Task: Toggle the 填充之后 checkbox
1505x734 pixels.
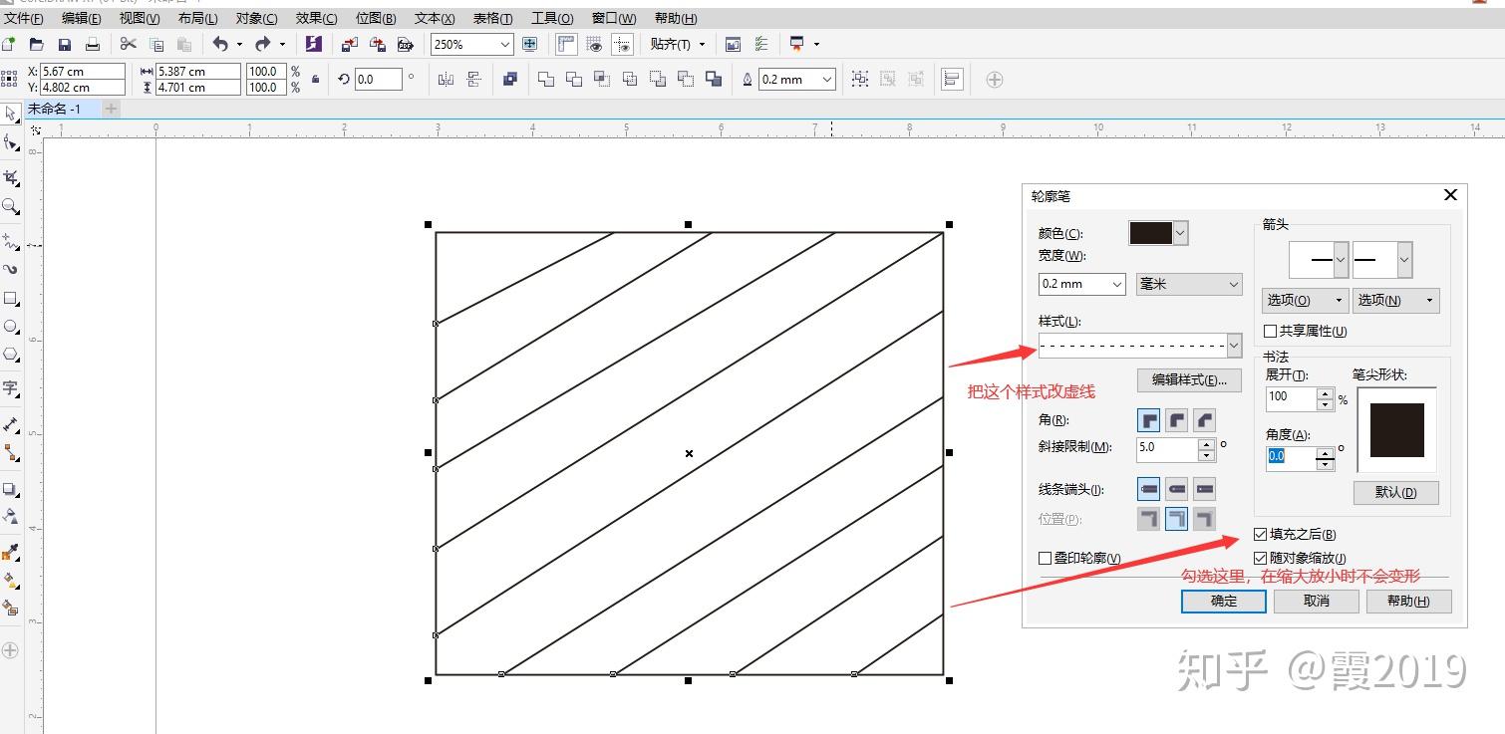Action: coord(1261,535)
